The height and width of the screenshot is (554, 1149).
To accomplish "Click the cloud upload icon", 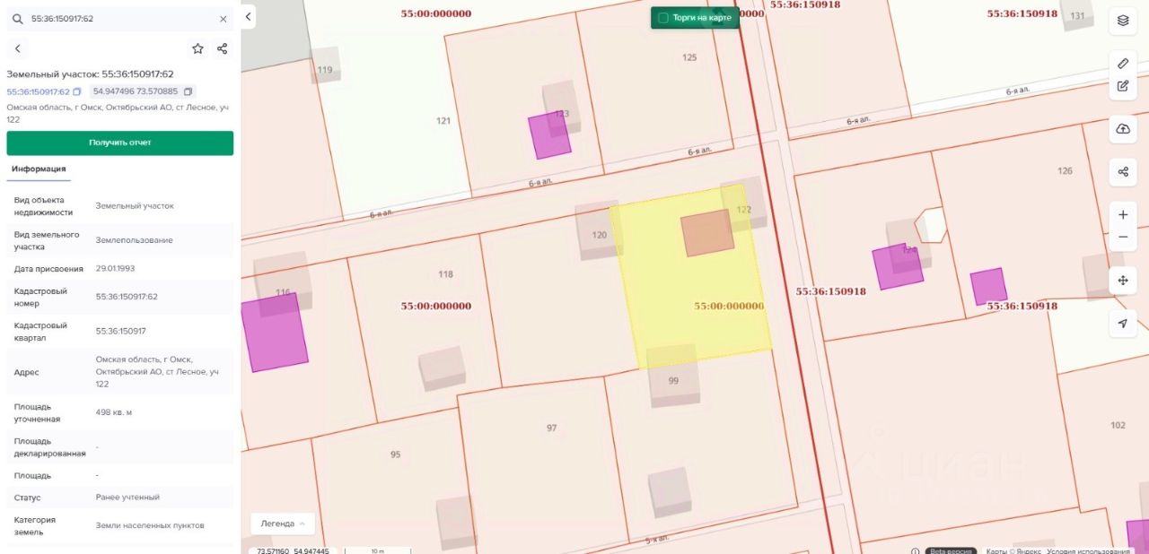I will 1122,129.
